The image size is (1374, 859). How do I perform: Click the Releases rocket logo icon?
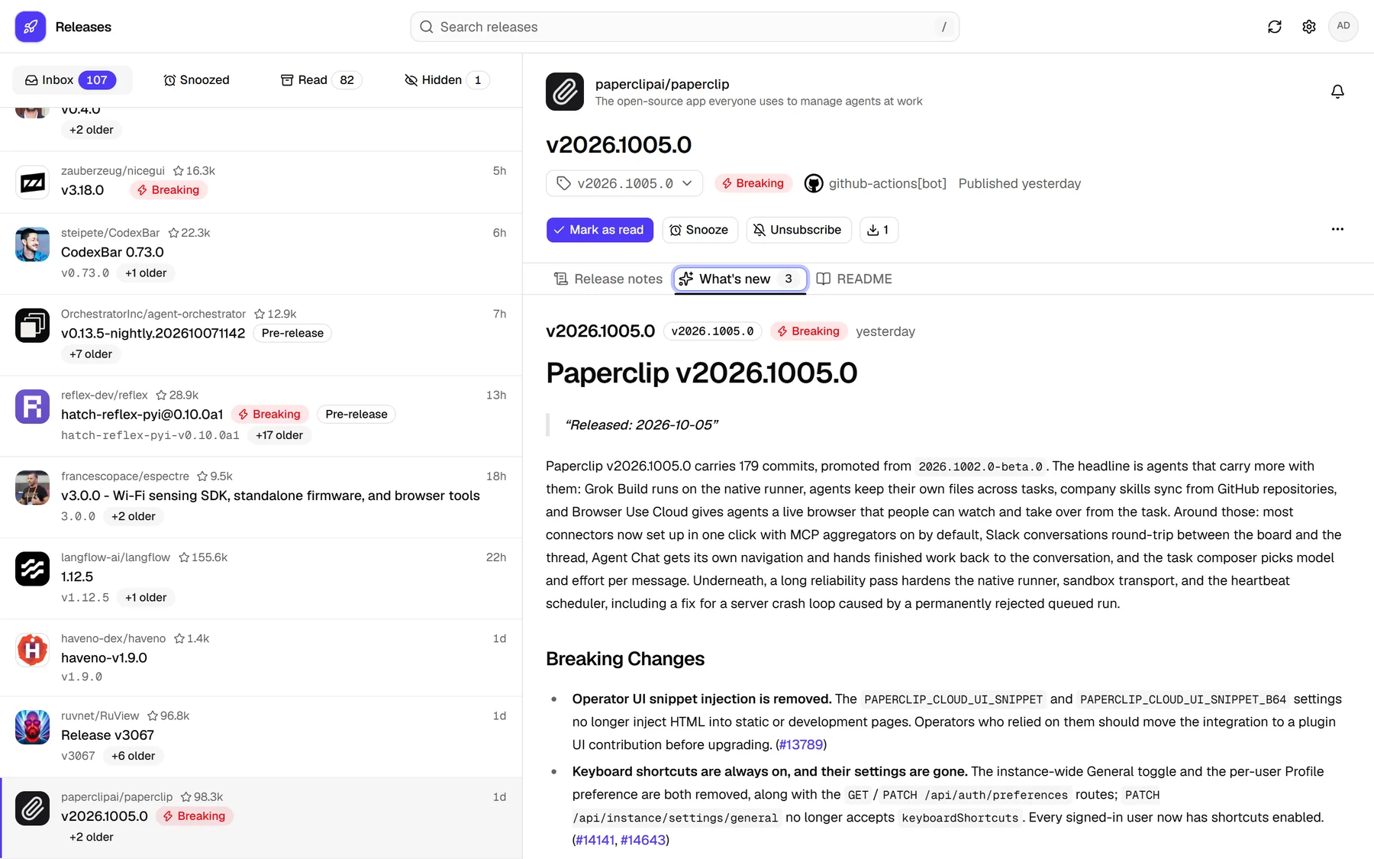[31, 27]
